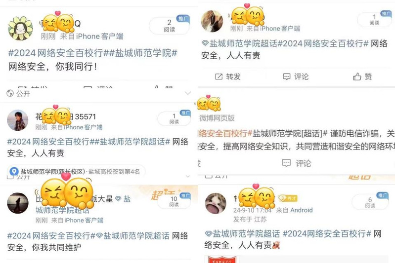The width and height of the screenshot is (395, 263).
Task: Open the dark silhouette avatar profile
Action: point(18,203)
